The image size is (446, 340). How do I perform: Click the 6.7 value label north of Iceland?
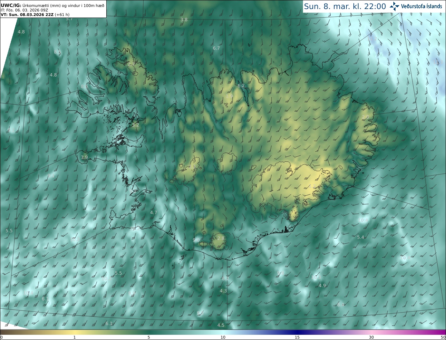click(216, 48)
